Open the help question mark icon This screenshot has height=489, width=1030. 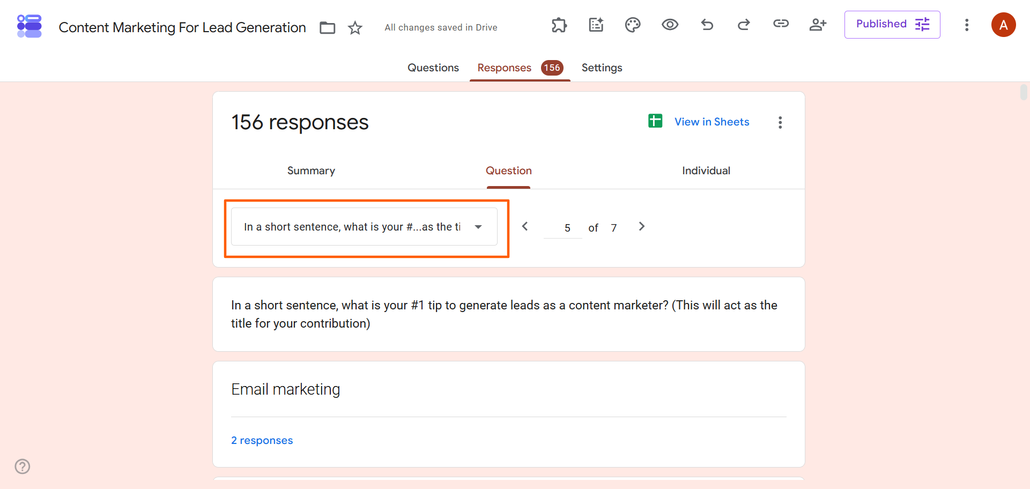tap(23, 466)
